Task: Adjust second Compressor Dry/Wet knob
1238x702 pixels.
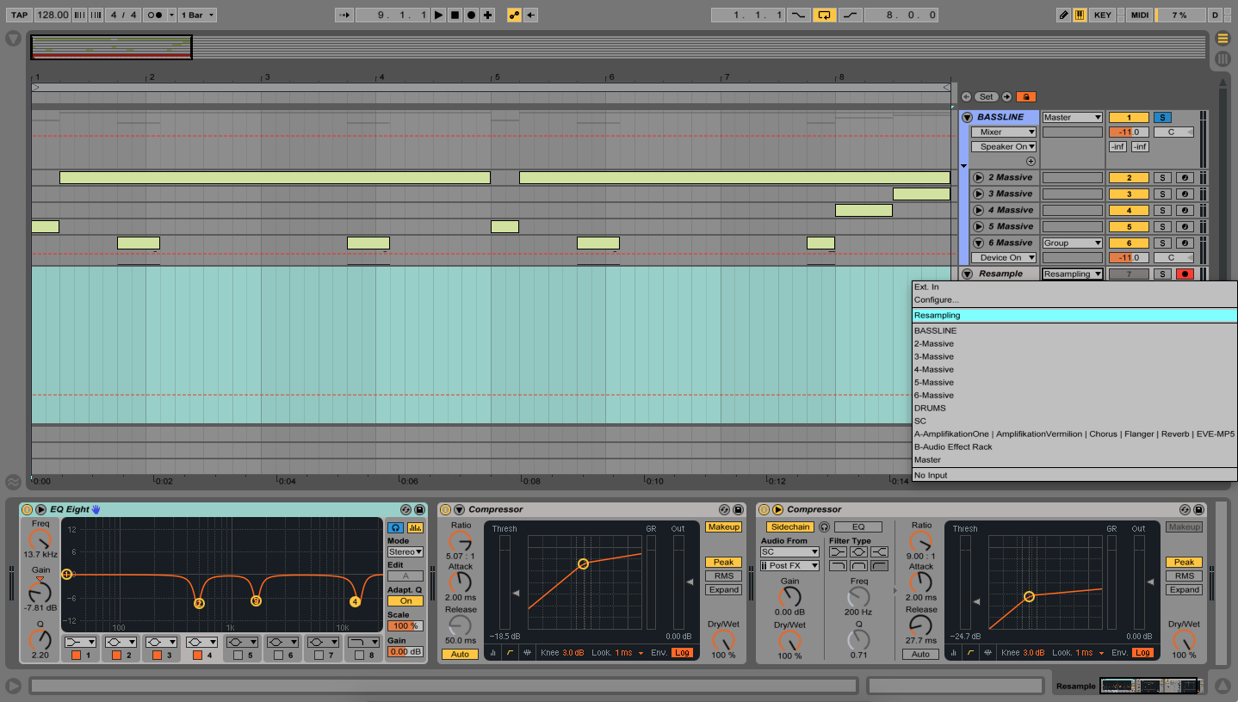Action: (1184, 641)
